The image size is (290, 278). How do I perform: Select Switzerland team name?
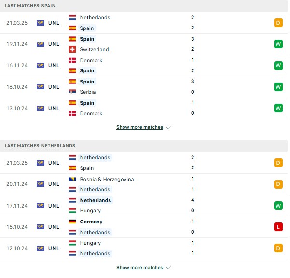pos(94,49)
